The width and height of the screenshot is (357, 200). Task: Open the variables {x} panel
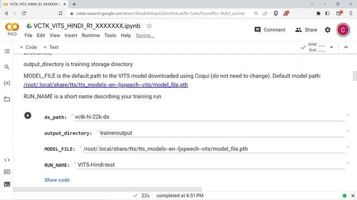point(7,83)
